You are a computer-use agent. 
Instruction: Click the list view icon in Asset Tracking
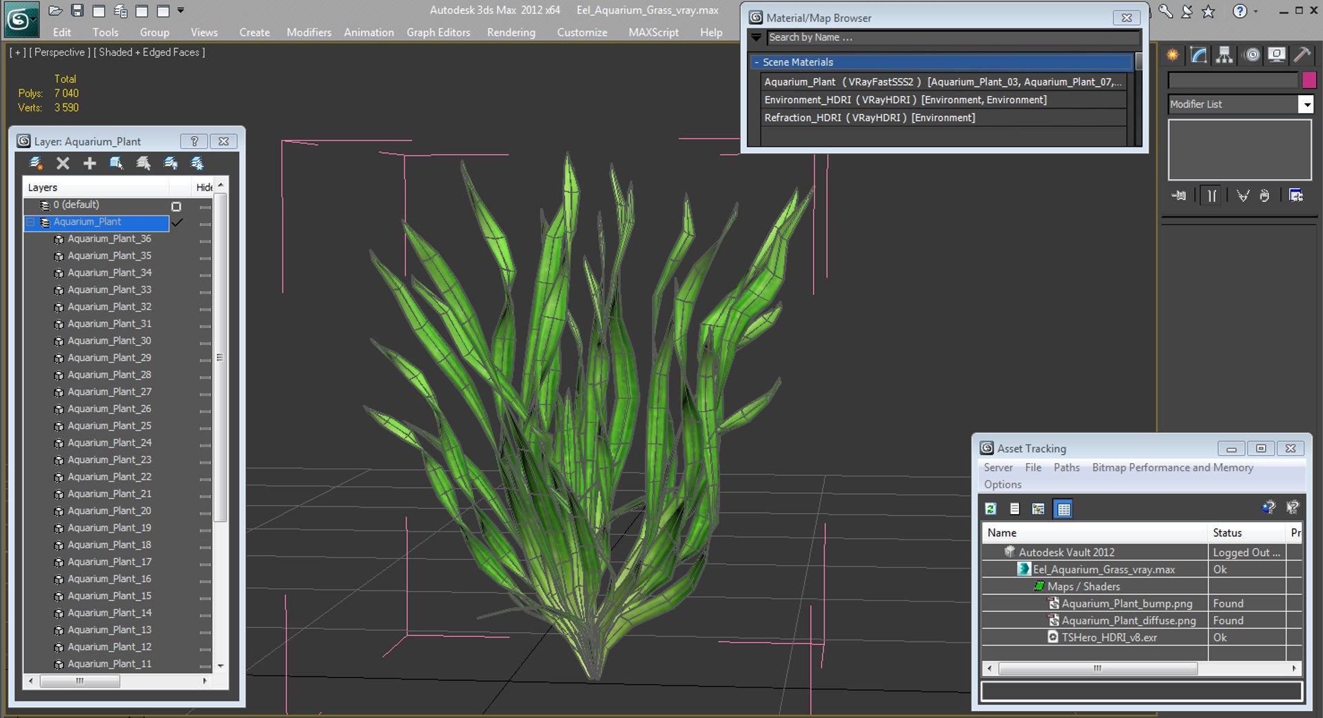[1014, 509]
